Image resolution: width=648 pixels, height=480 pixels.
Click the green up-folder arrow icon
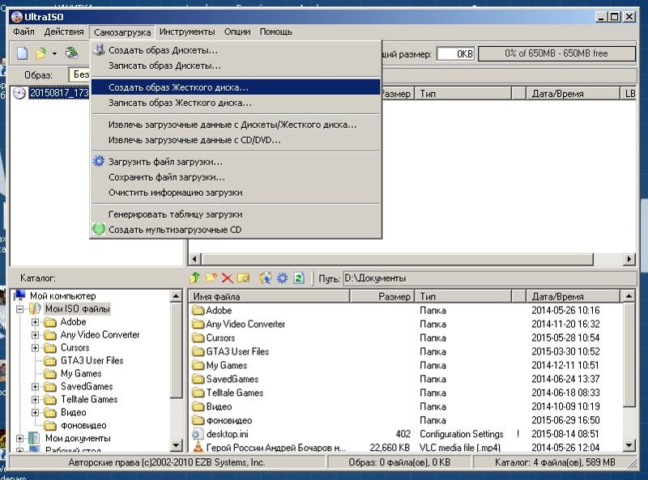tap(194, 278)
